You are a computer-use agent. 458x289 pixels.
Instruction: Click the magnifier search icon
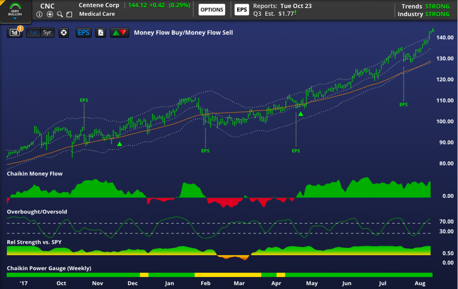pyautogui.click(x=60, y=14)
